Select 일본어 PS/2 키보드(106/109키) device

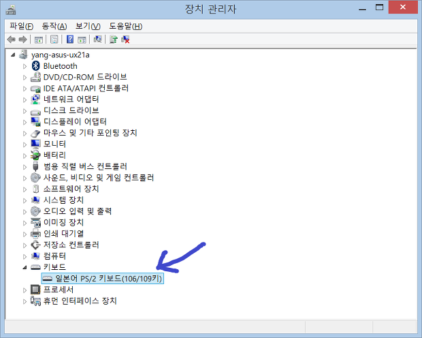click(x=102, y=278)
